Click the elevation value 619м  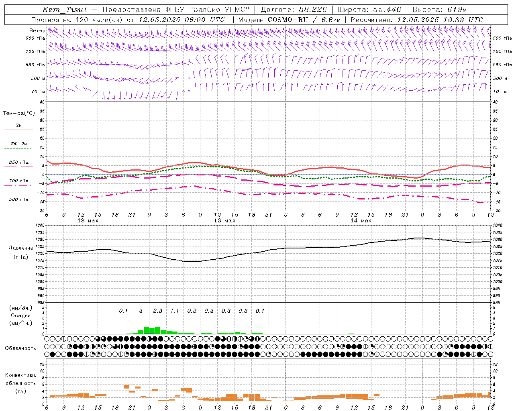(x=457, y=10)
